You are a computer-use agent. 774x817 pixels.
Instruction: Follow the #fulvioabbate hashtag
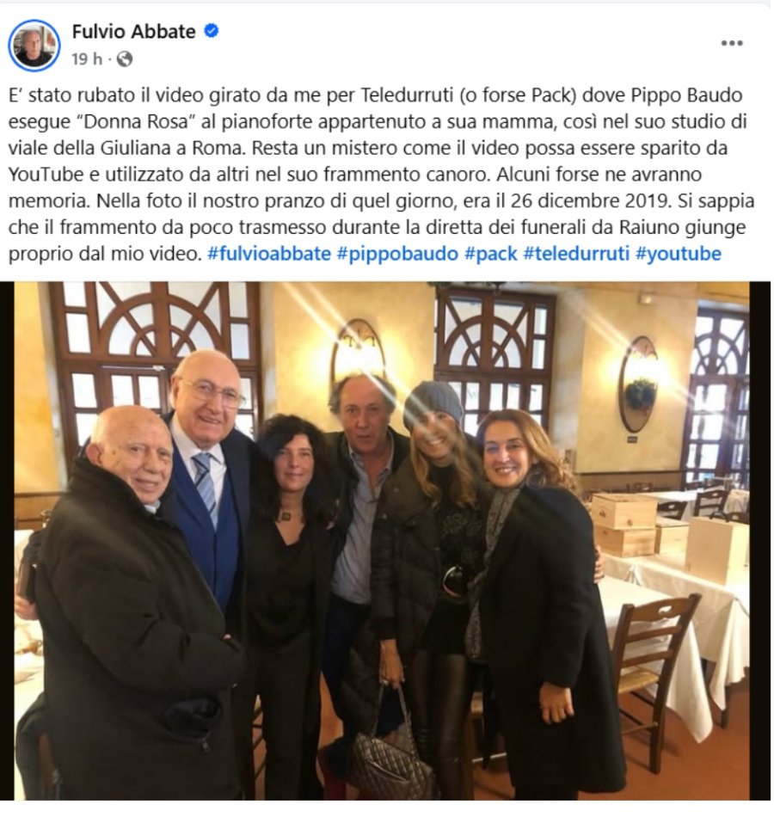point(269,254)
